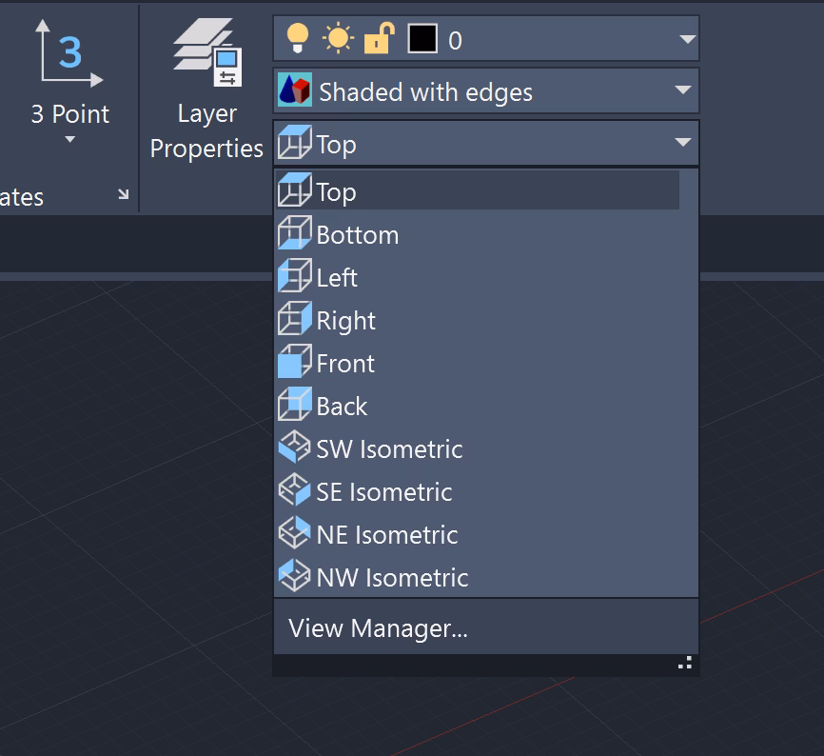
Task: Click the NW Isometric cube icon
Action: pos(295,575)
